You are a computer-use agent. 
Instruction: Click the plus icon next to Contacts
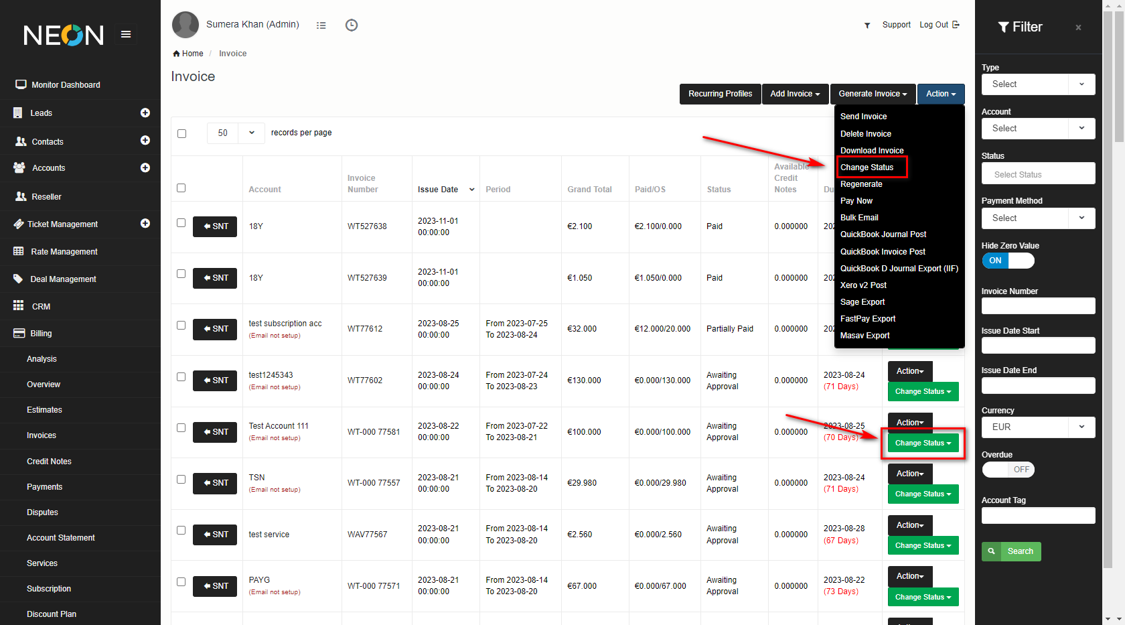coord(145,141)
